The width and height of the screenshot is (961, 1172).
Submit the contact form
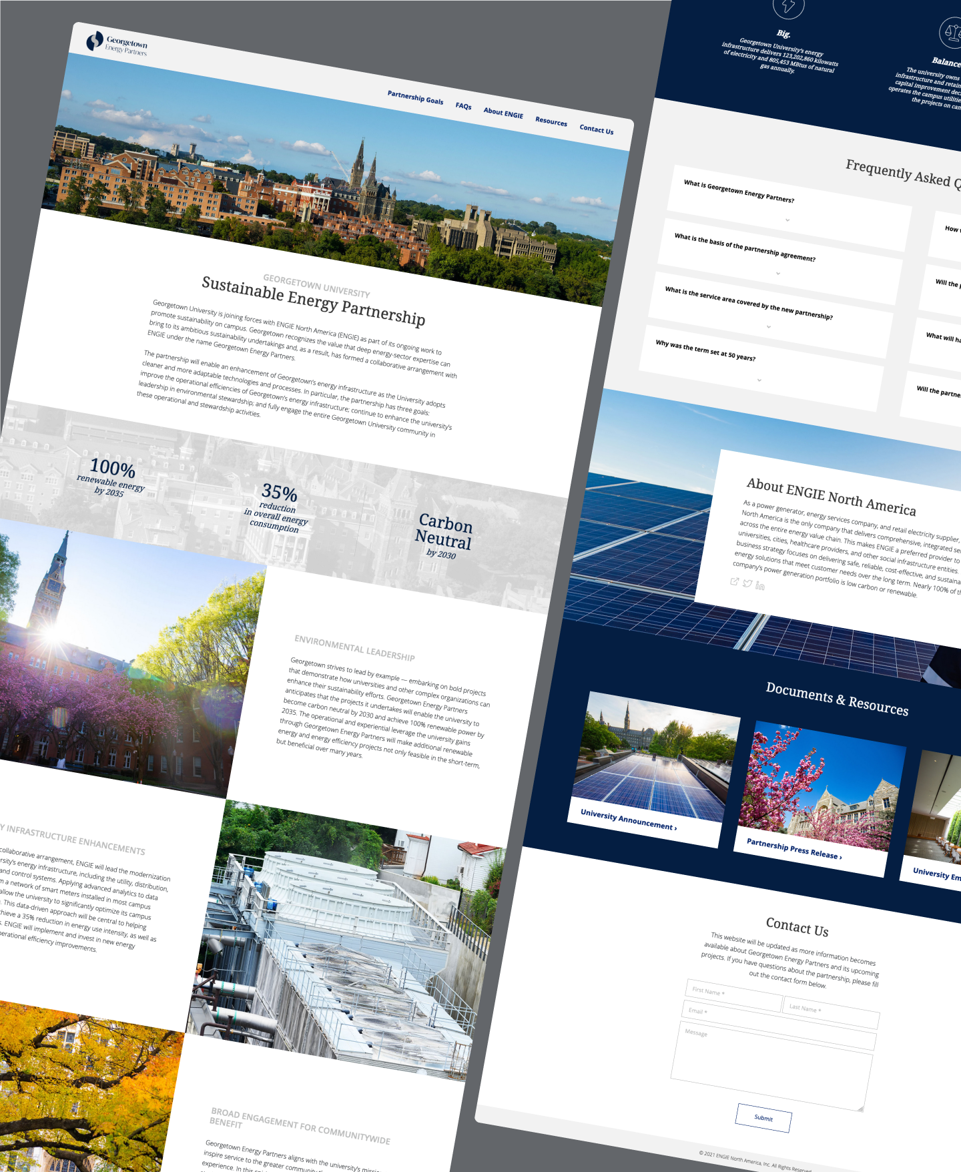(x=764, y=1118)
